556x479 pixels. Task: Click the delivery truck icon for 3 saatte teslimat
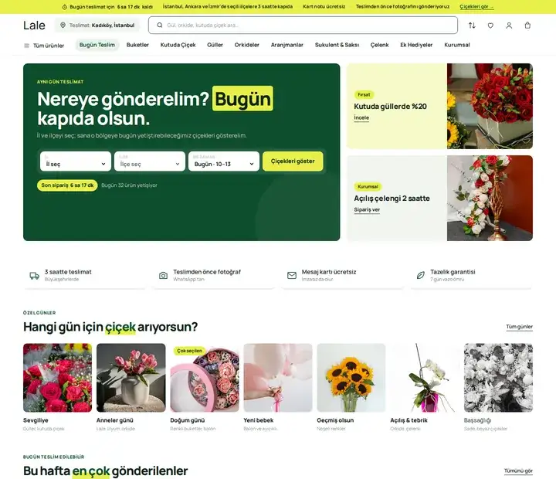(x=35, y=276)
